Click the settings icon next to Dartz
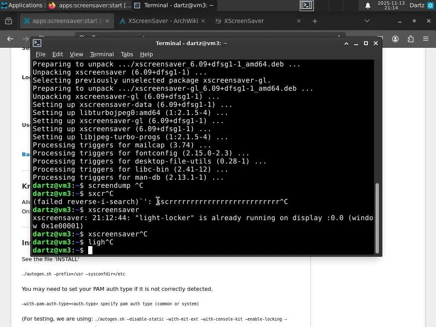Image resolution: width=436 pixels, height=327 pixels. click(x=430, y=5)
